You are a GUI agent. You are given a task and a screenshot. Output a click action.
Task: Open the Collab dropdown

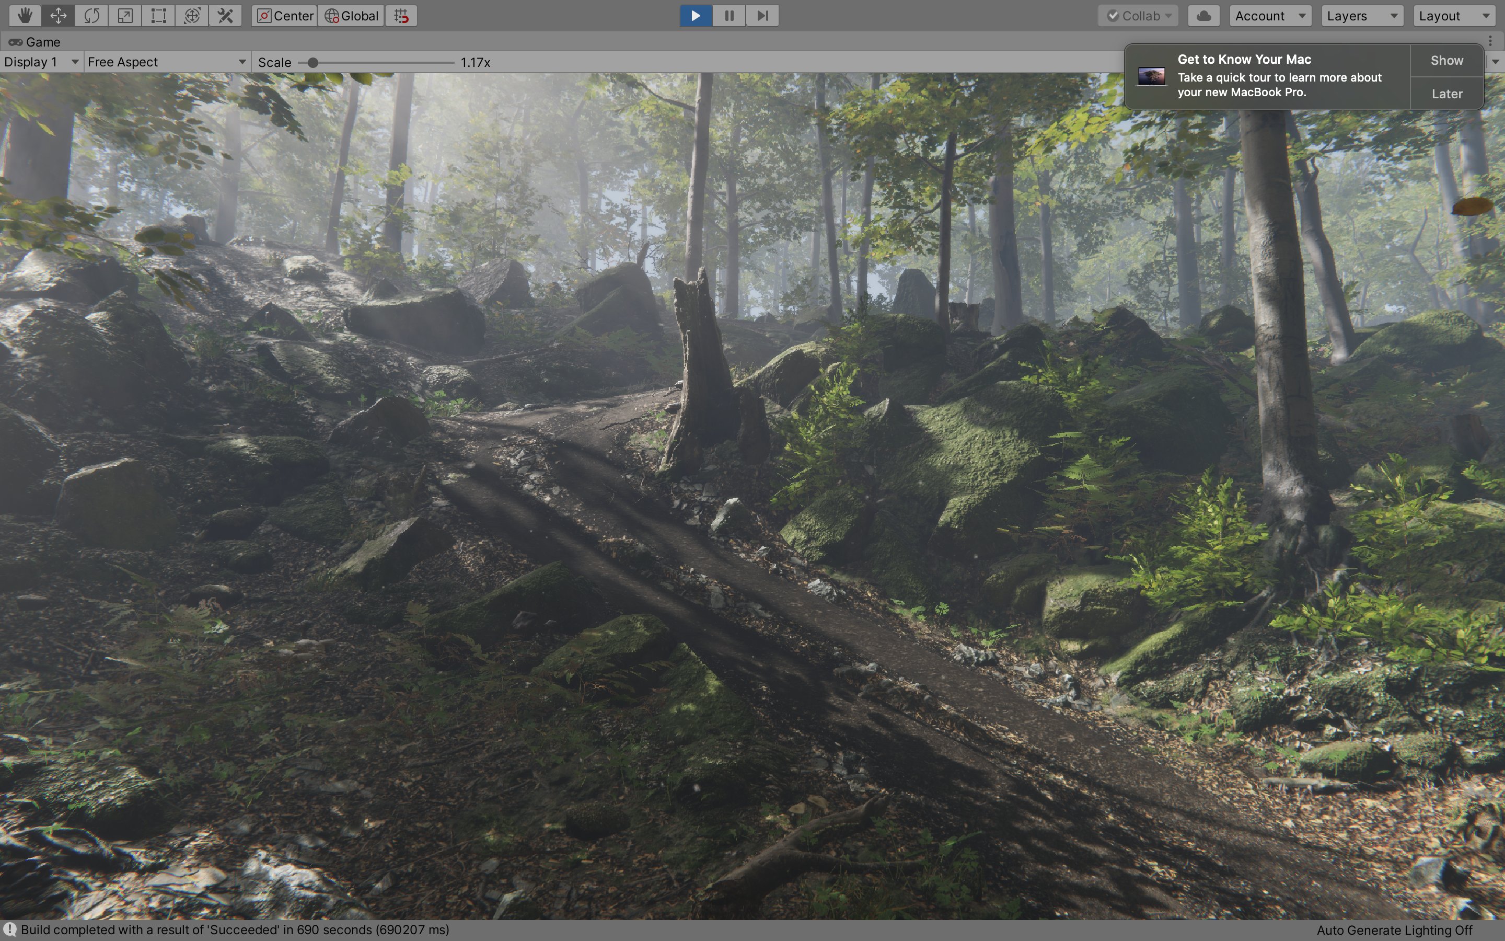coord(1139,16)
